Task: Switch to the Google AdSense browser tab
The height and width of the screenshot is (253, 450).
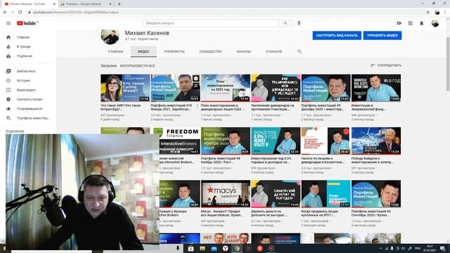Action: click(x=83, y=4)
